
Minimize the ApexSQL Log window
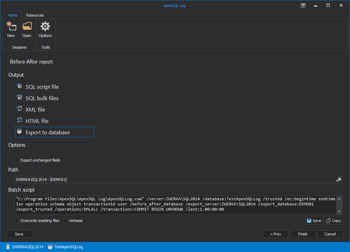tap(315, 6)
